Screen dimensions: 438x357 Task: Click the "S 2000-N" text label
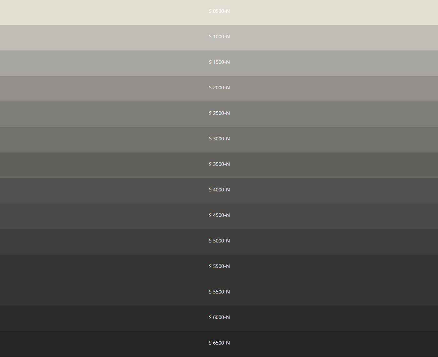point(219,88)
